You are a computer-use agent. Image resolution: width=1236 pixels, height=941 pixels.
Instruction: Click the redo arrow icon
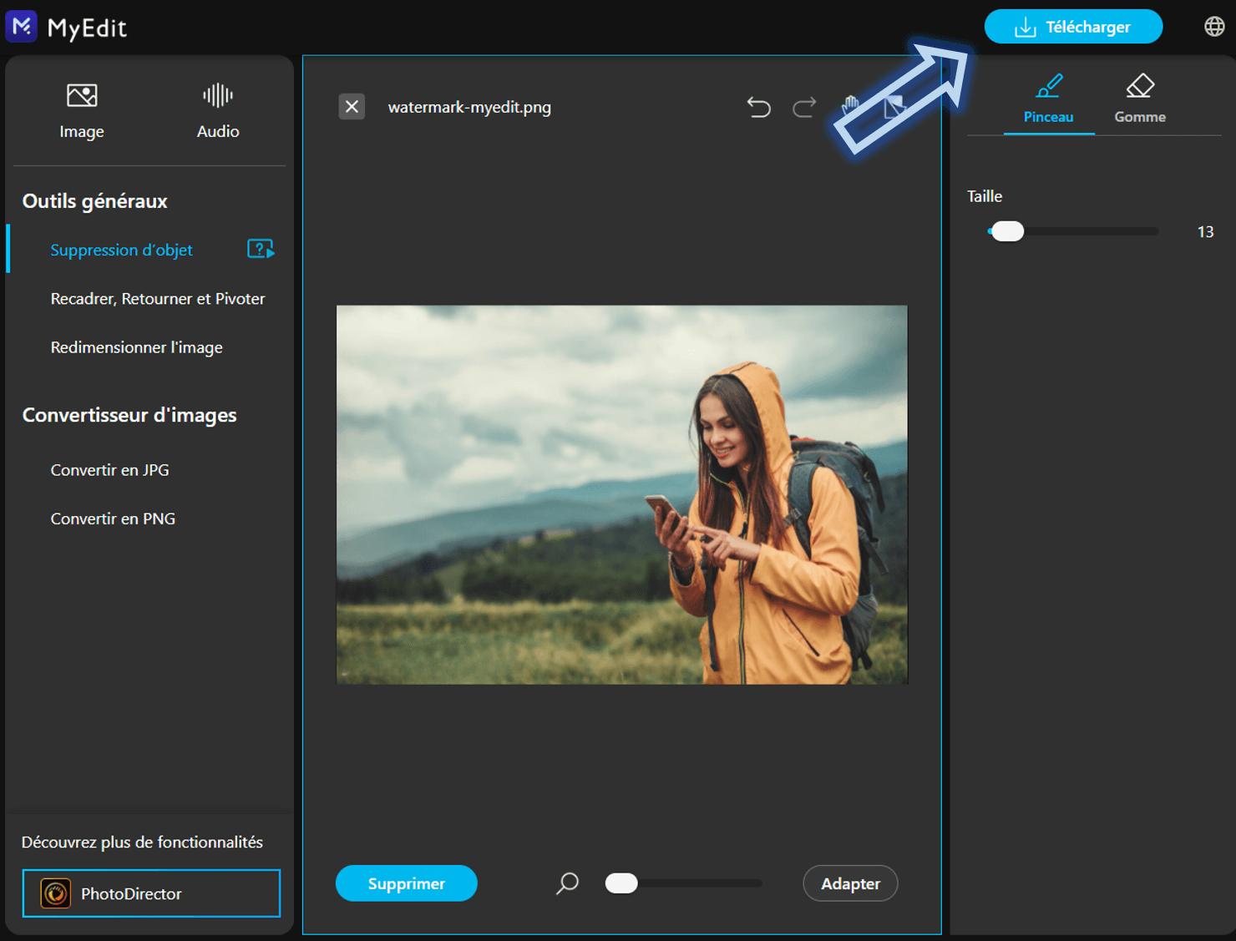(x=804, y=107)
